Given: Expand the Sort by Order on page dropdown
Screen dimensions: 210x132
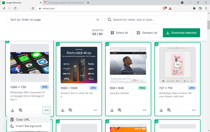Looking at the screenshot, I should [x=55, y=20].
